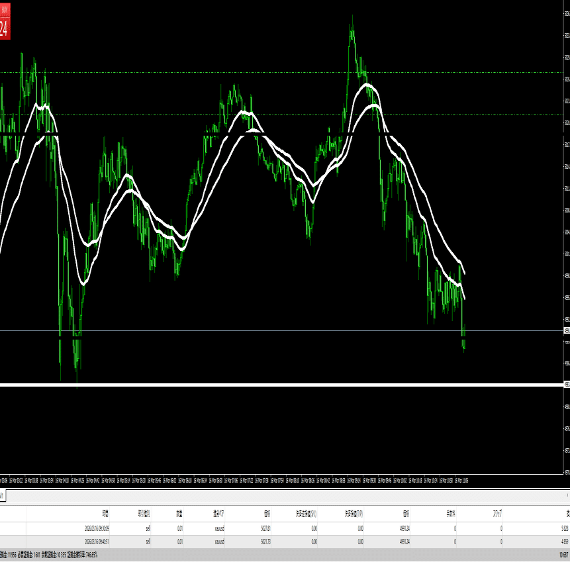570x570 pixels.
Task: Select the lower green dashed sell order line
Action: tap(282, 115)
